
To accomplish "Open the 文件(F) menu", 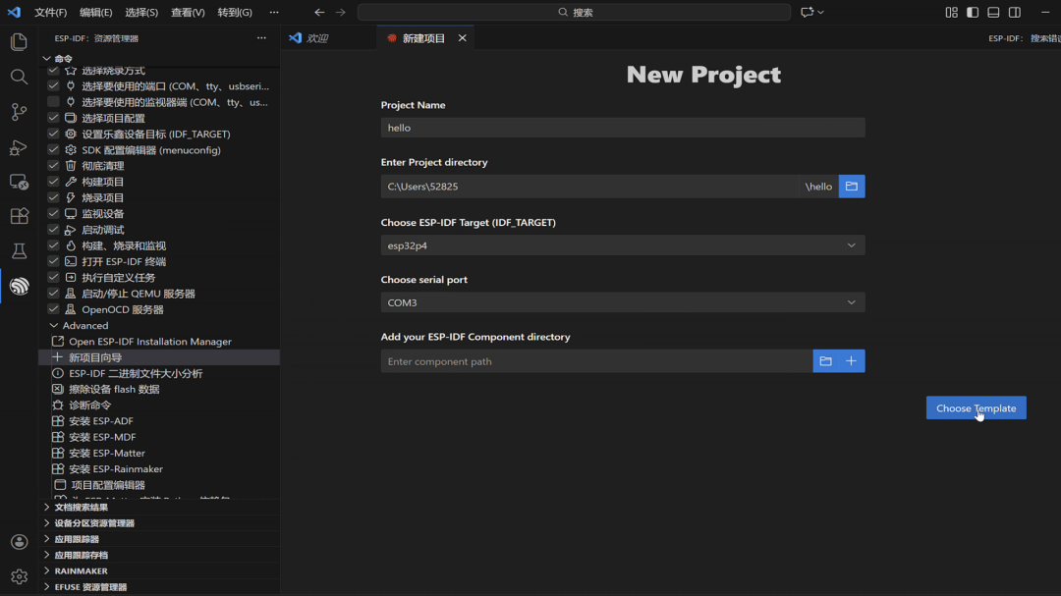I will (51, 12).
